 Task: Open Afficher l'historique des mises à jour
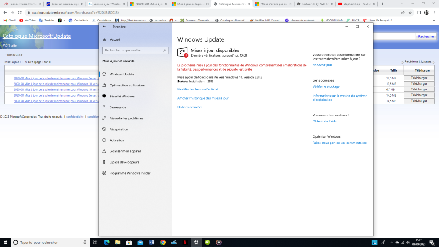(203, 98)
